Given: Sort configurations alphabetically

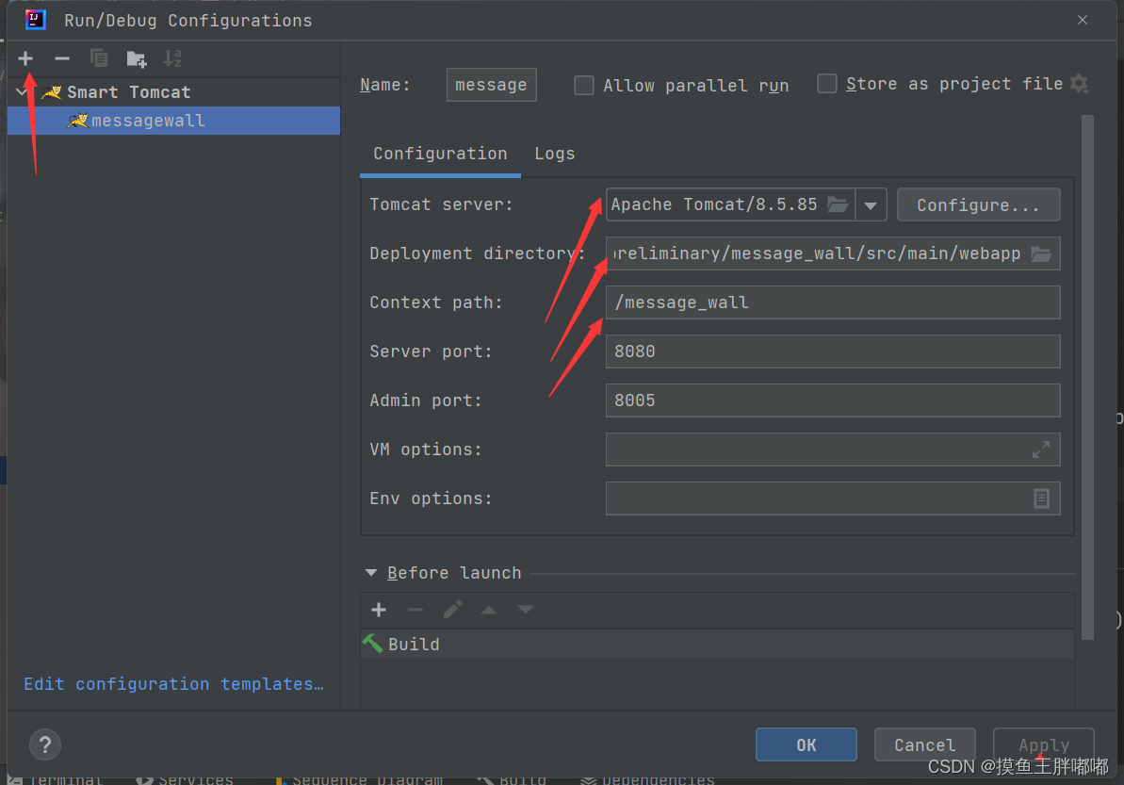Looking at the screenshot, I should point(172,58).
